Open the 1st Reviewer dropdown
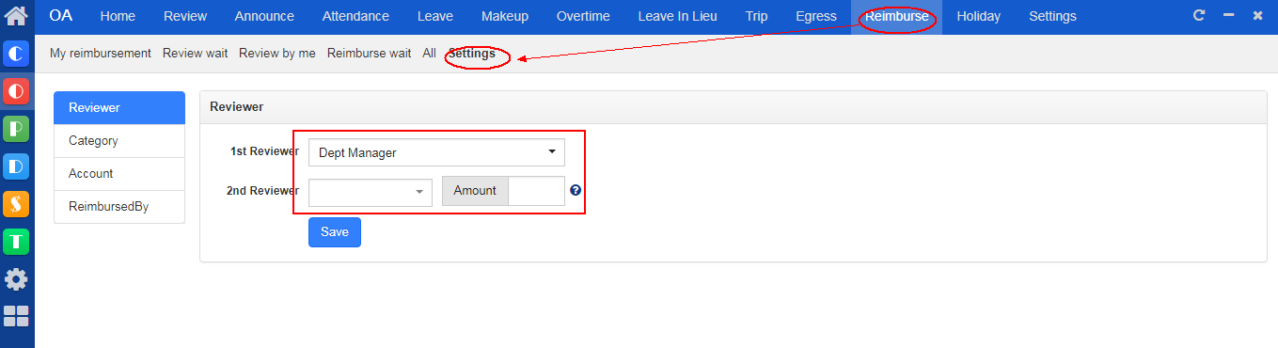This screenshot has height=348, width=1278. [x=436, y=152]
